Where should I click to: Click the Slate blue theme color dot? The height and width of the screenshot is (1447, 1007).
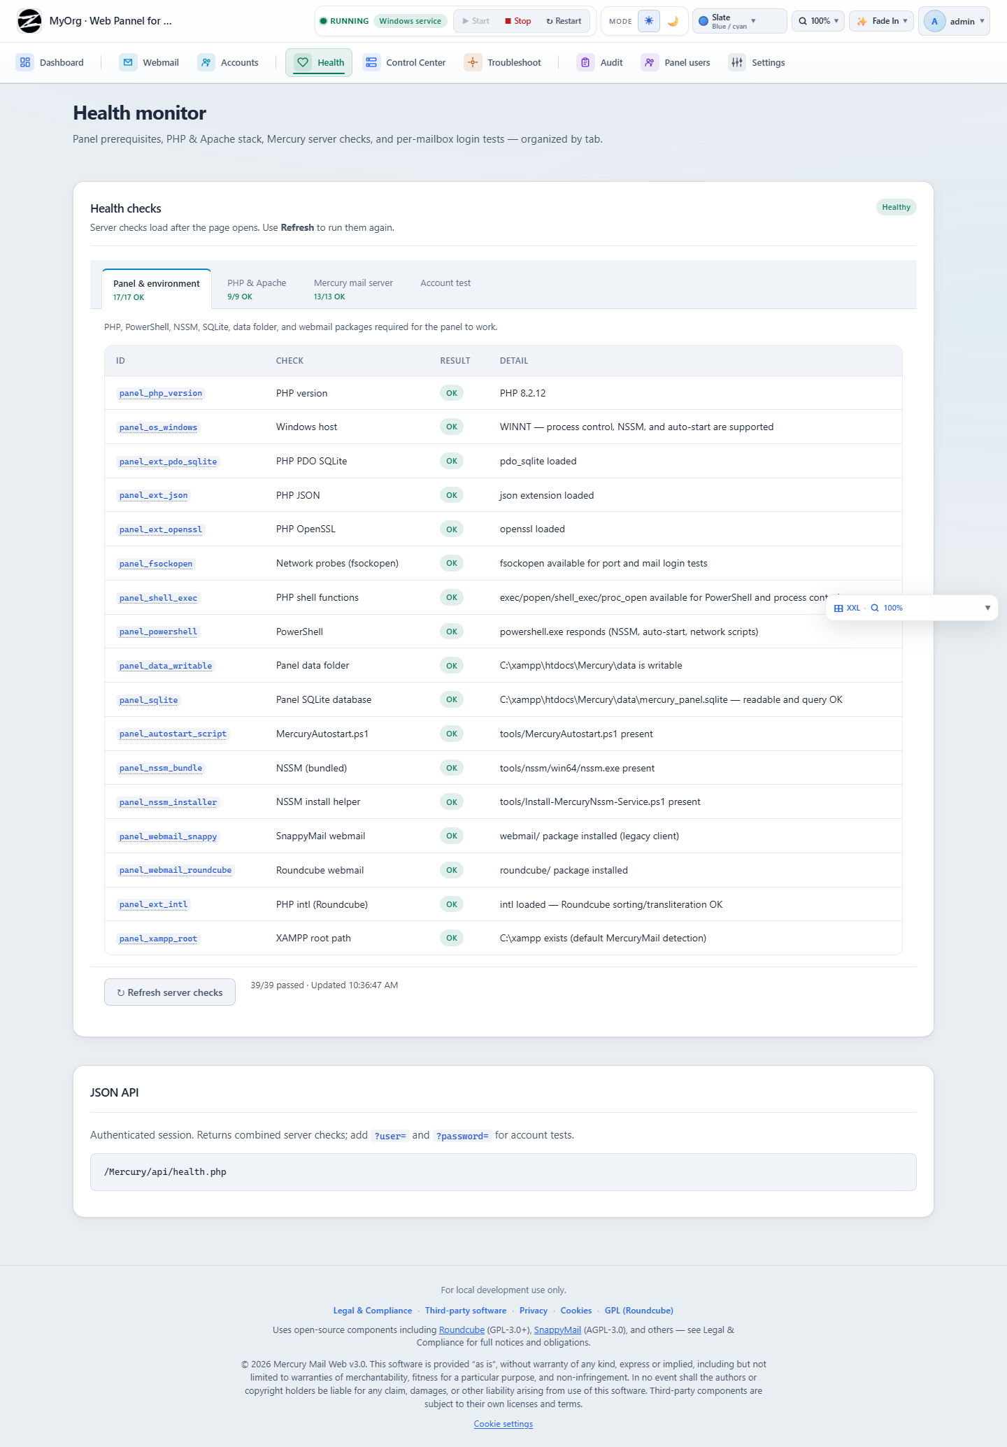[704, 21]
